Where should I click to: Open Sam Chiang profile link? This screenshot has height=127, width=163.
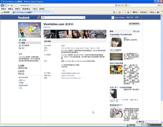[x=120, y=18]
